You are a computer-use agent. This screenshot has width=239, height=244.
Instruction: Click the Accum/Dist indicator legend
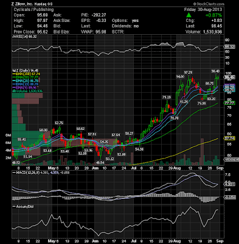[23, 207]
